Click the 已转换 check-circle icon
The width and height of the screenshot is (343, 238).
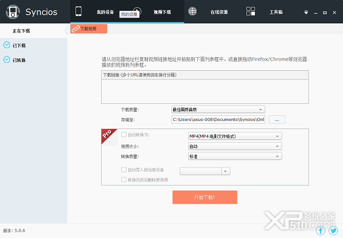tap(7, 59)
